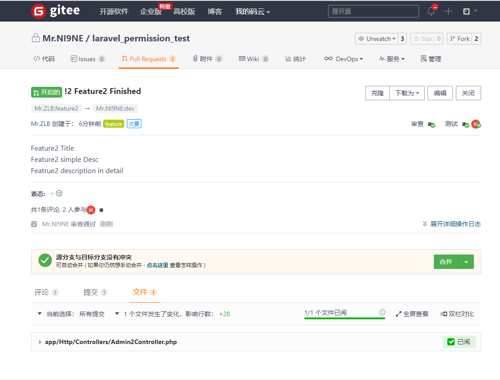
Task: Star the laravel_permission_test repository
Action: [423, 39]
